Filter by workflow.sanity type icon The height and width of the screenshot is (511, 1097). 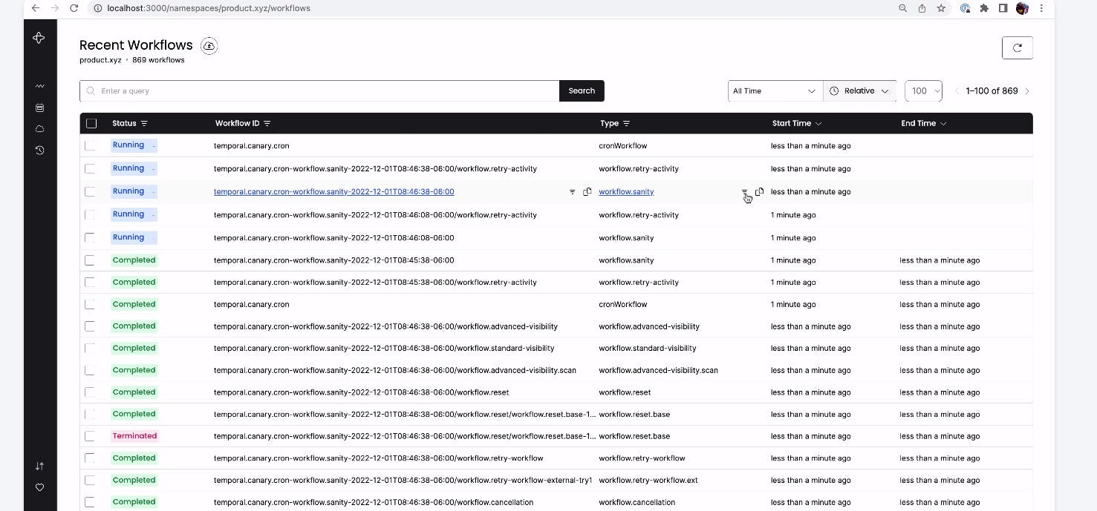[x=745, y=191]
